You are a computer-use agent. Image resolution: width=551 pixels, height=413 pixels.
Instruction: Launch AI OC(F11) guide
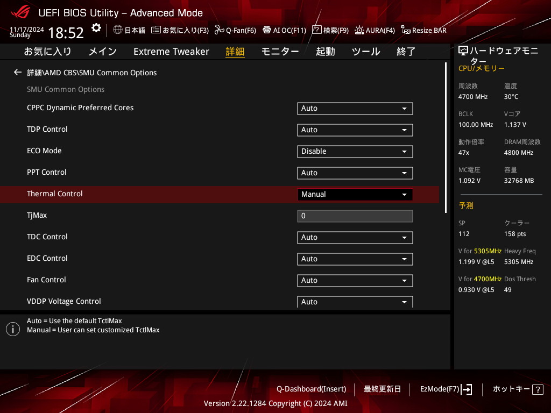pos(284,30)
